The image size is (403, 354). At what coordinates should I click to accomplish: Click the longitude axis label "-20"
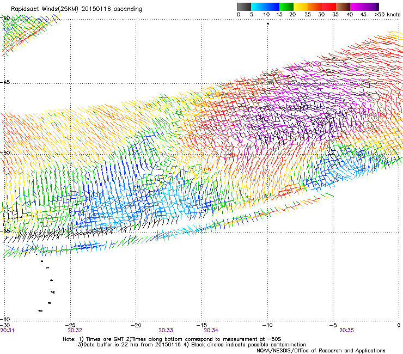[x=136, y=325]
